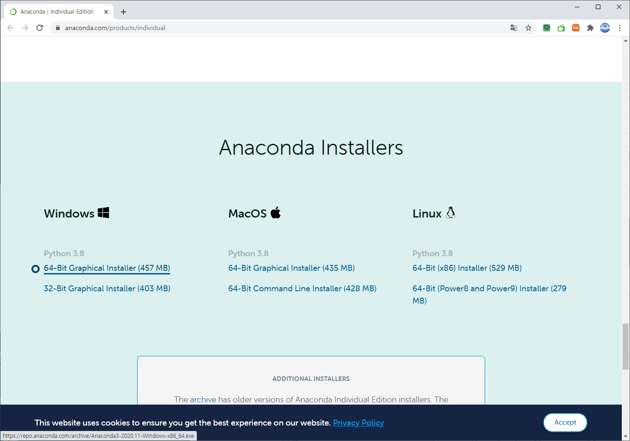Click the padlock site info icon
This screenshot has height=441, width=630.
[58, 28]
